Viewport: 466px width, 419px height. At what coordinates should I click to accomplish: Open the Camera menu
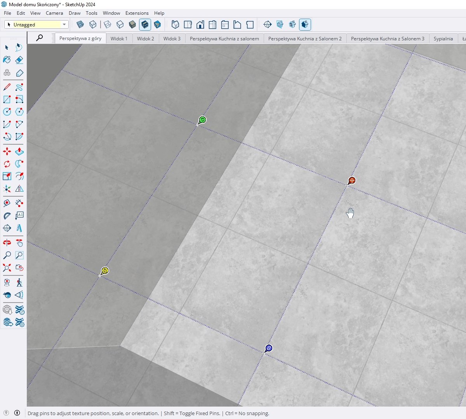pyautogui.click(x=54, y=13)
